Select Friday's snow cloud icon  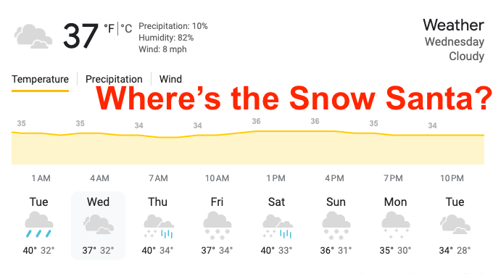pos(217,225)
